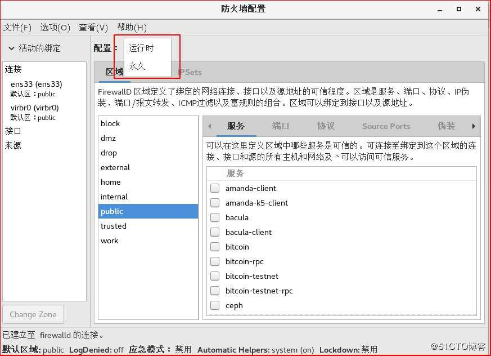Click the Change Zone button

33,314
